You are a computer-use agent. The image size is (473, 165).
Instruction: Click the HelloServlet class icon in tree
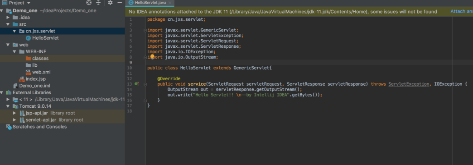click(x=29, y=38)
